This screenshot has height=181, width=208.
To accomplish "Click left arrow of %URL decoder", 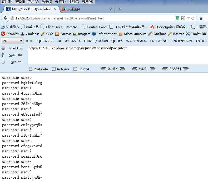I will pos(135,69).
